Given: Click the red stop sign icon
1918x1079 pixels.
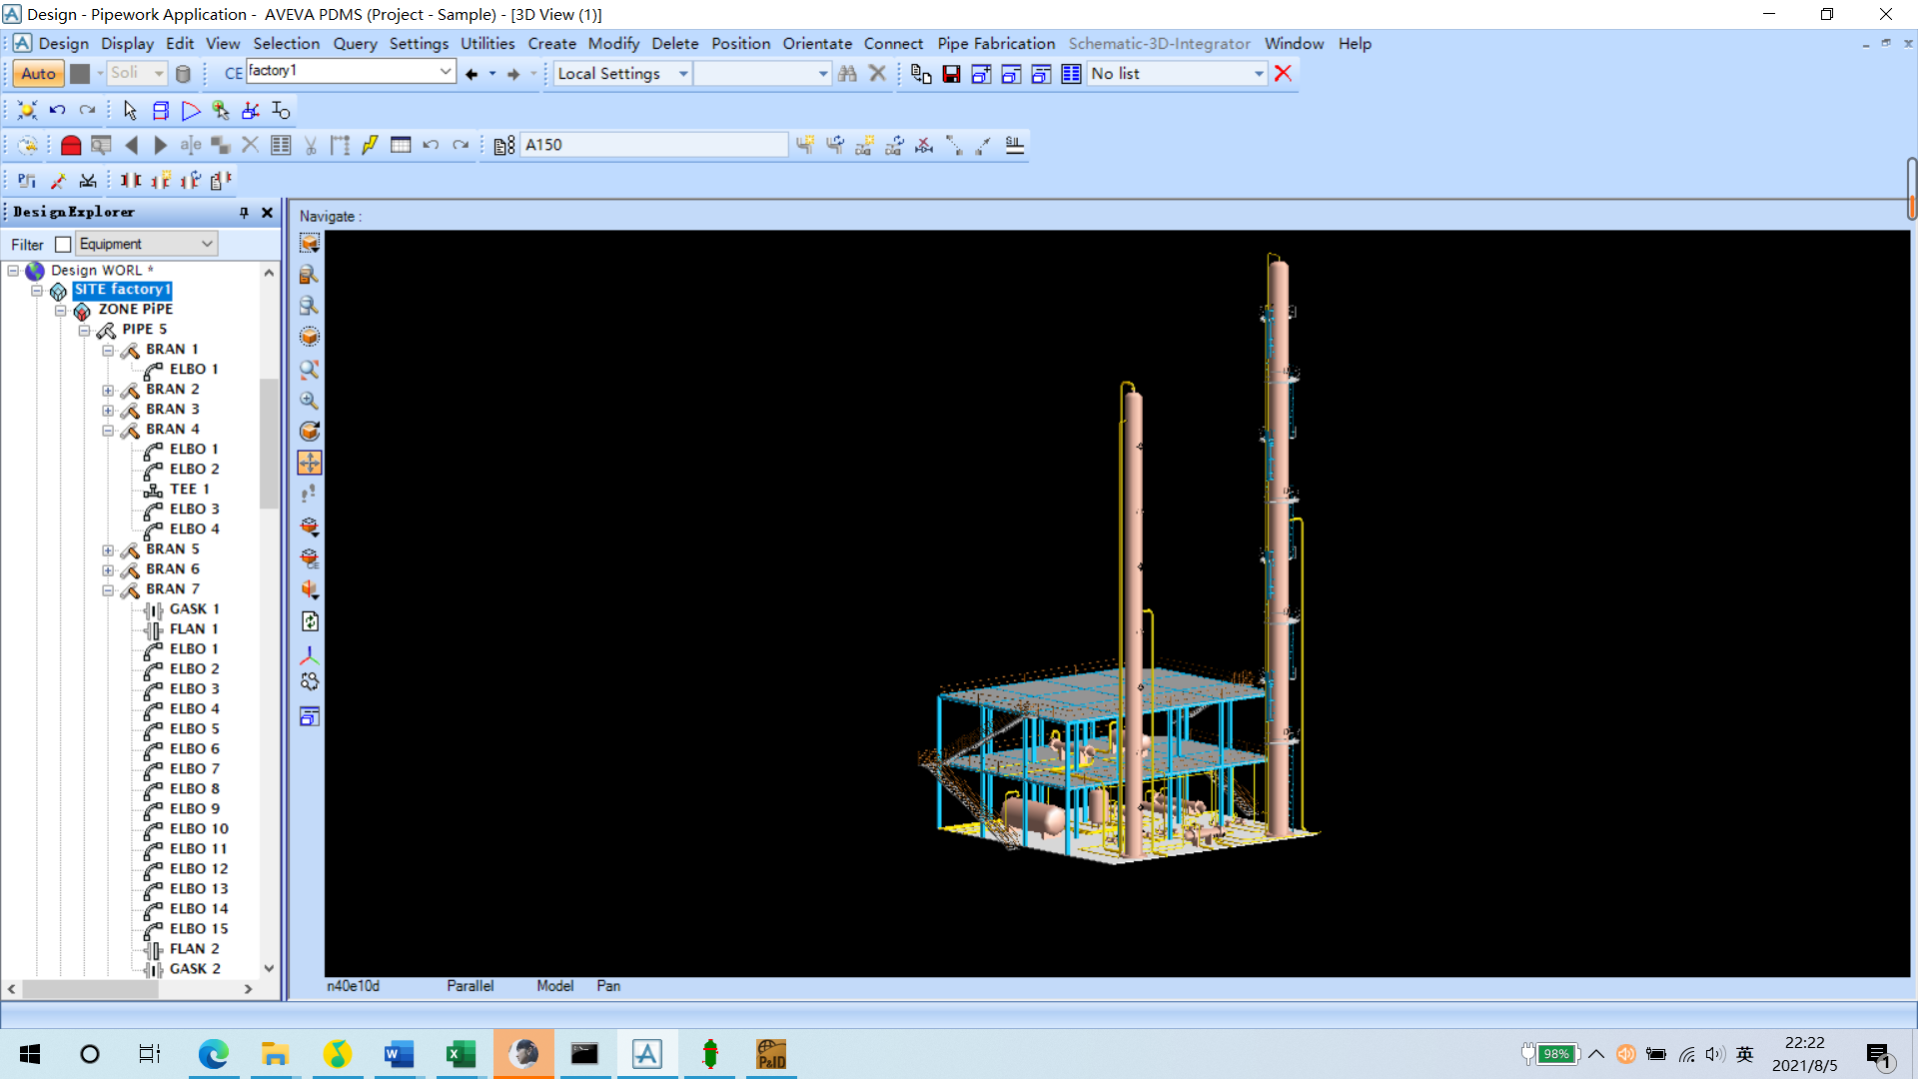Looking at the screenshot, I should pyautogui.click(x=71, y=145).
